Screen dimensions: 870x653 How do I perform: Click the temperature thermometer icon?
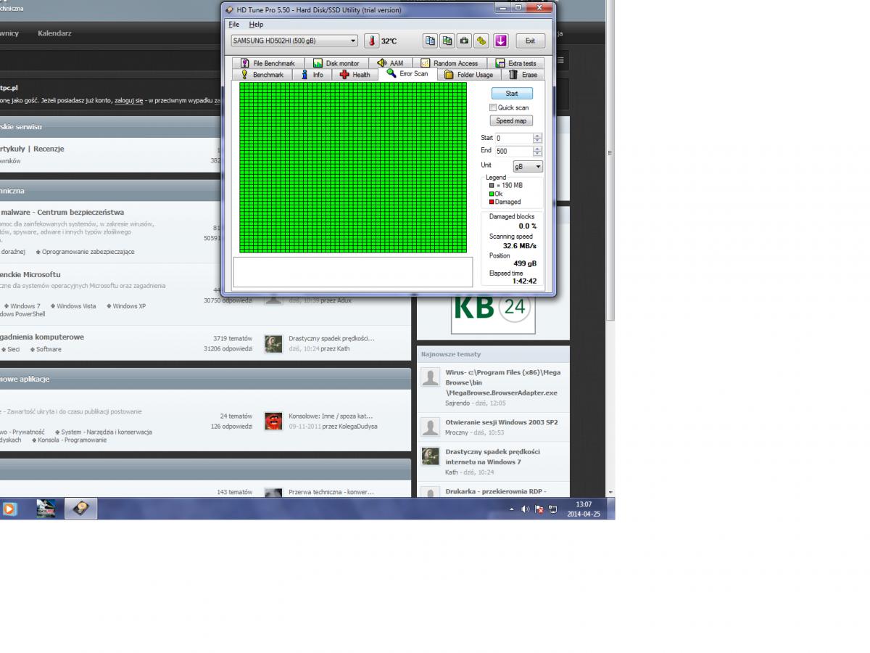(x=371, y=41)
